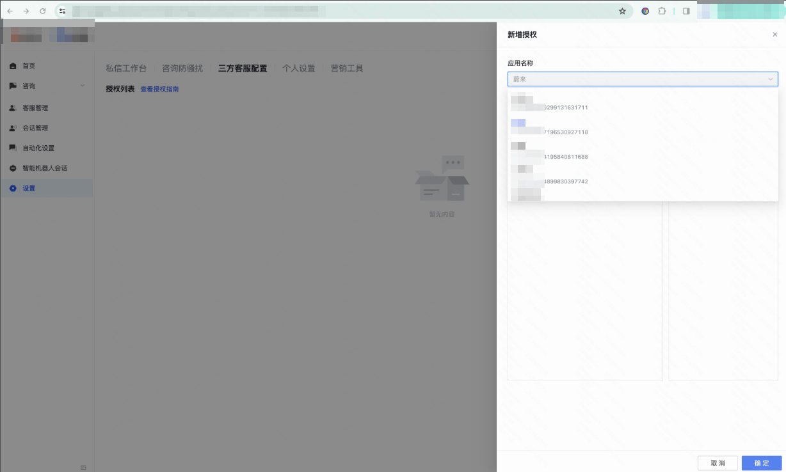786x472 pixels.
Task: Toggle the browser side panel icon
Action: 686,11
